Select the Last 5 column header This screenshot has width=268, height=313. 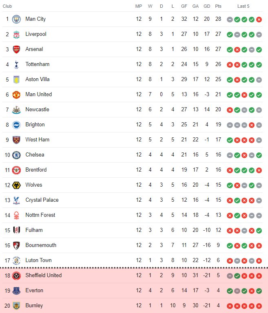pyautogui.click(x=243, y=6)
